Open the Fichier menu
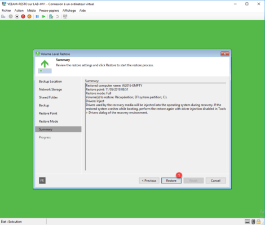 pyautogui.click(x=6, y=11)
